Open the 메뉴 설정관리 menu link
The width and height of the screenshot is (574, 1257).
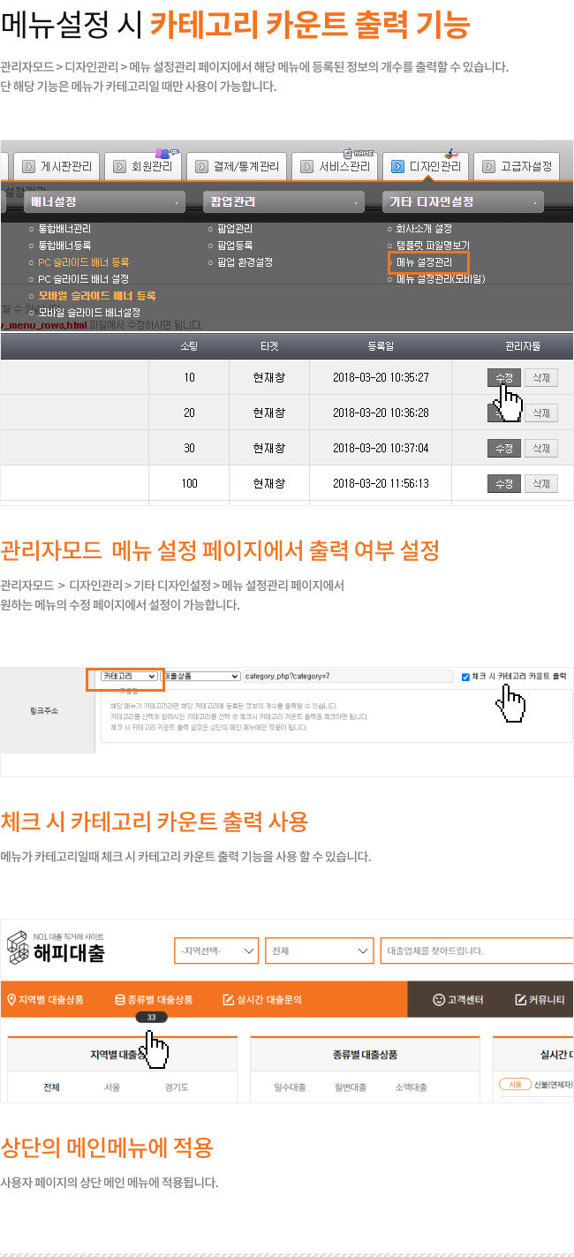[424, 262]
